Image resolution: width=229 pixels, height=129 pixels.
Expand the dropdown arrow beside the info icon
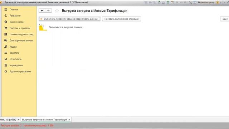(x=221, y=3)
